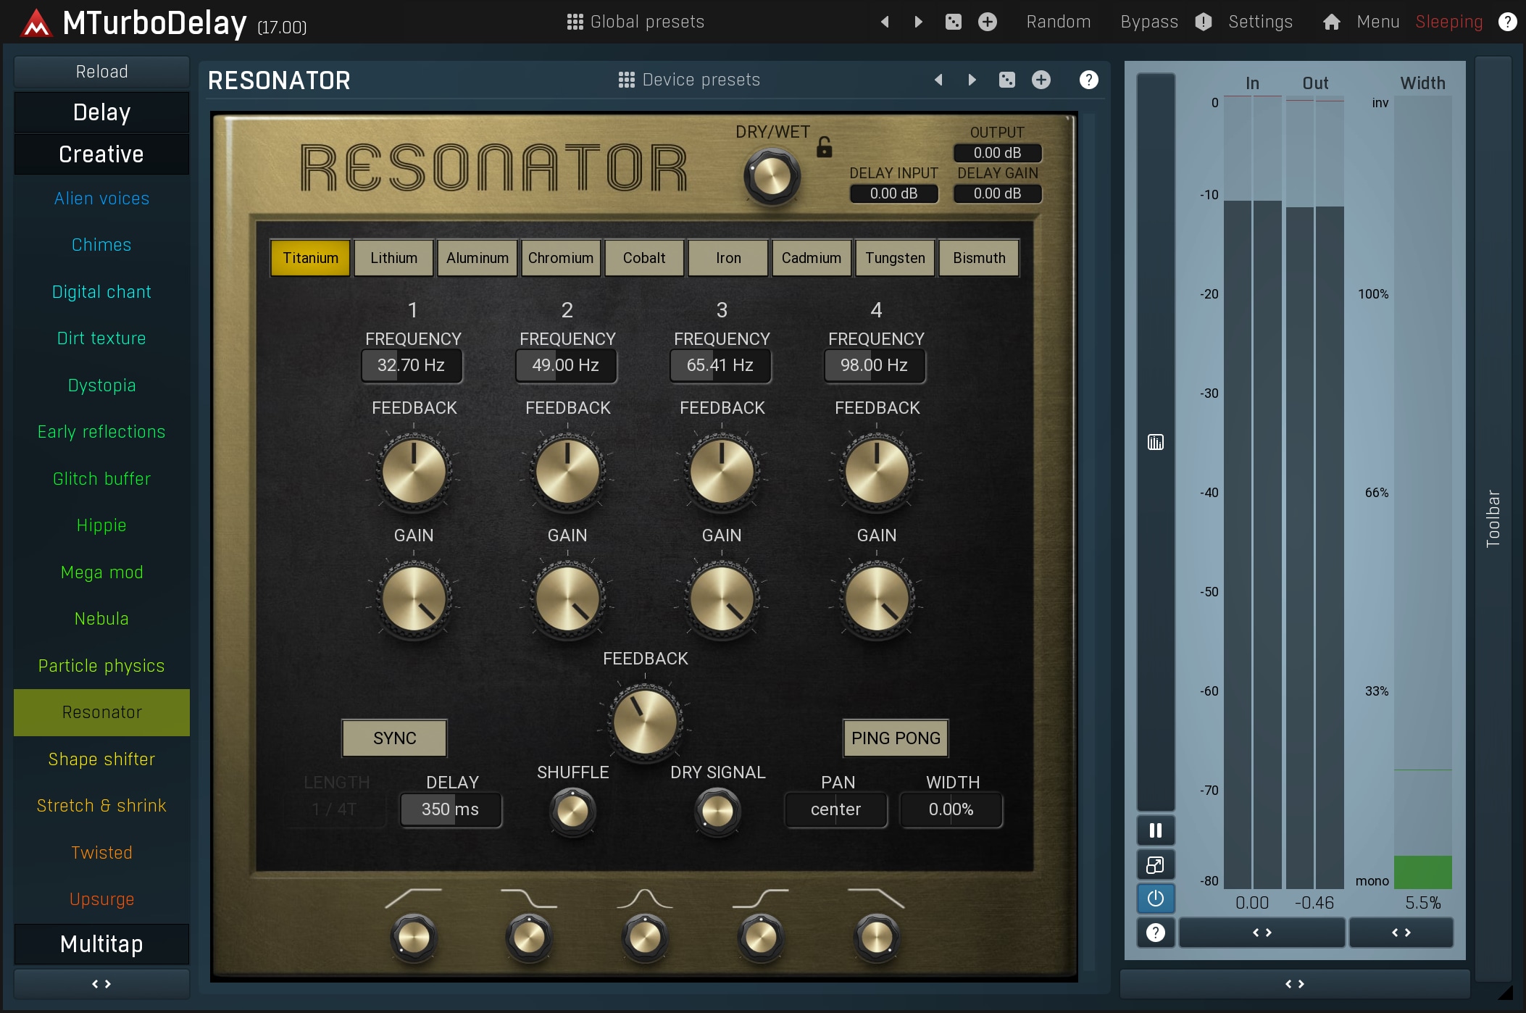Click the dry/wet lock icon
Screen dimensions: 1526x1013
coord(824,147)
